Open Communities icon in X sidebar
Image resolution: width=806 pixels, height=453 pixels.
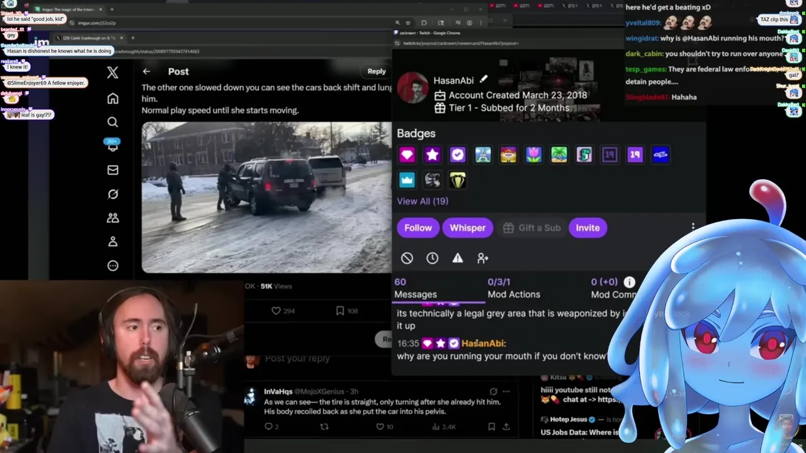click(x=113, y=218)
